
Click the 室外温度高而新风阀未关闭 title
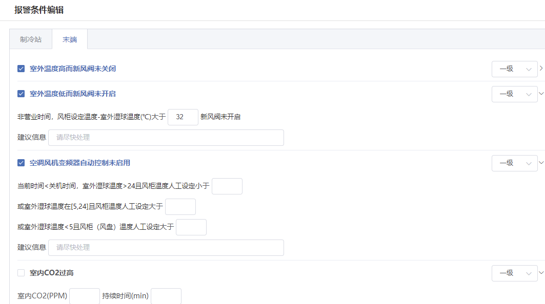73,69
